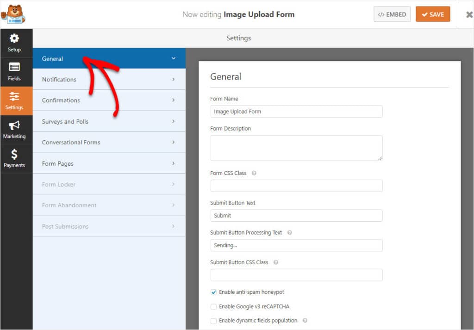View Submit Button CSS Class help tooltip

275,262
